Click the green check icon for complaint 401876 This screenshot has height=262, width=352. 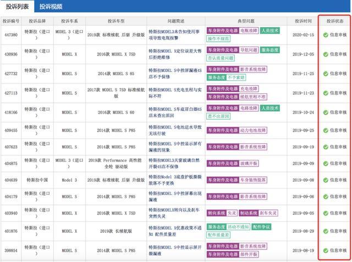click(326, 231)
